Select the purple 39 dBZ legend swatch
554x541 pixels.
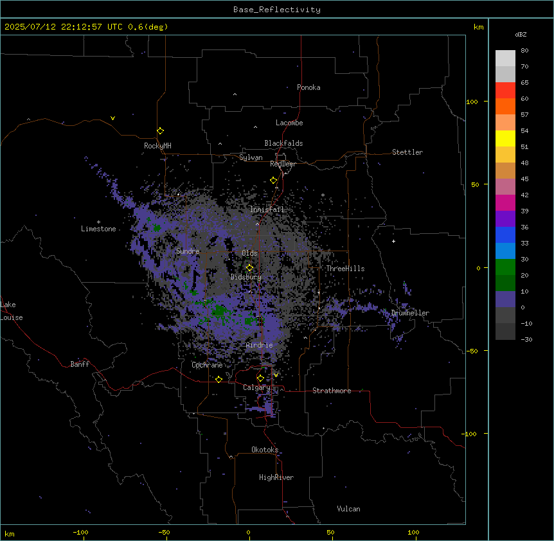505,219
